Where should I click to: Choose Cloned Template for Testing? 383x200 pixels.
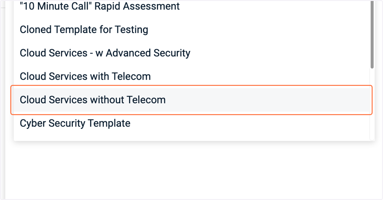191,30
